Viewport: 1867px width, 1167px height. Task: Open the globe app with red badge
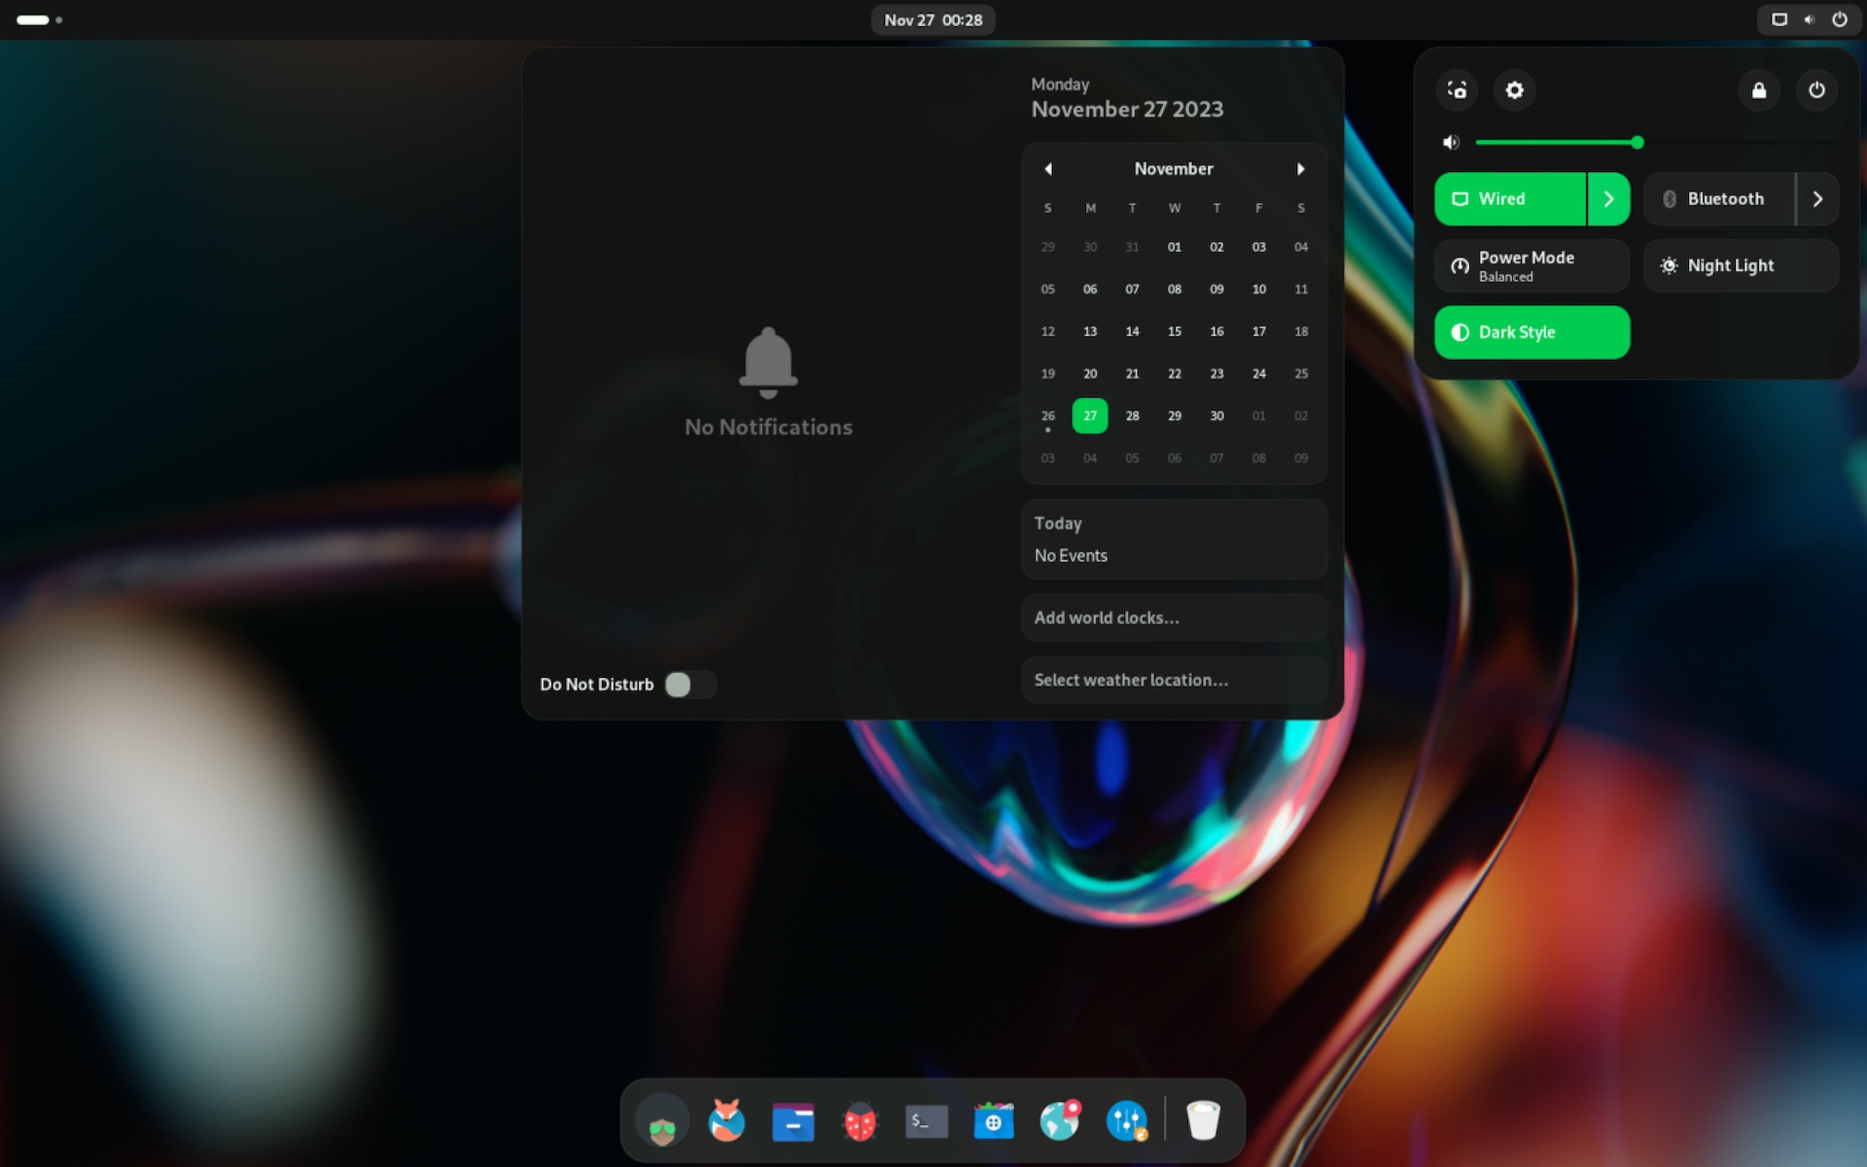[1060, 1121]
